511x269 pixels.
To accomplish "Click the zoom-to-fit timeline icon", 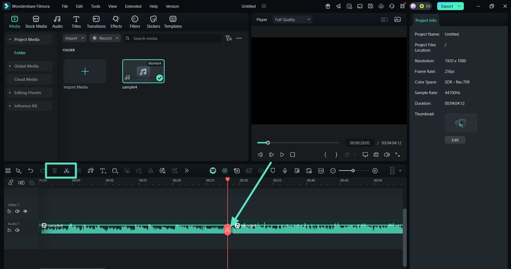I will (321, 171).
